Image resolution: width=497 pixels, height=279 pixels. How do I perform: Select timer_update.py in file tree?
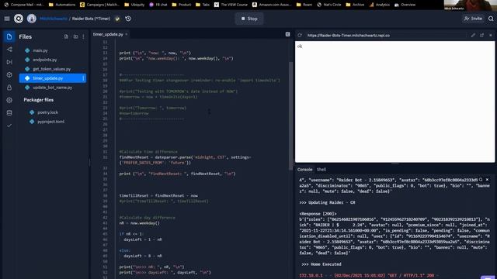[x=53, y=78]
